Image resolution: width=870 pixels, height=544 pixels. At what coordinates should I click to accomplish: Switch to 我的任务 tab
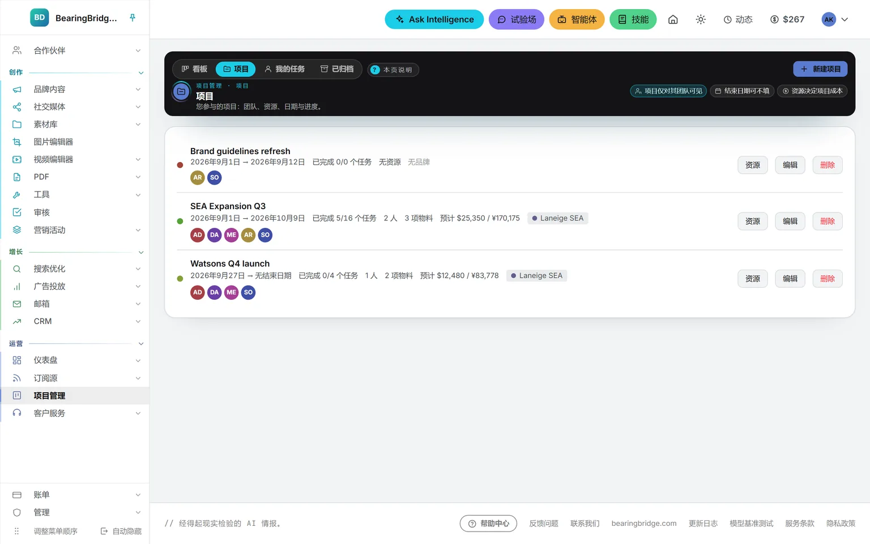tap(284, 69)
